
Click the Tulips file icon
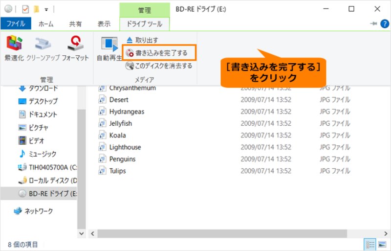coord(102,171)
